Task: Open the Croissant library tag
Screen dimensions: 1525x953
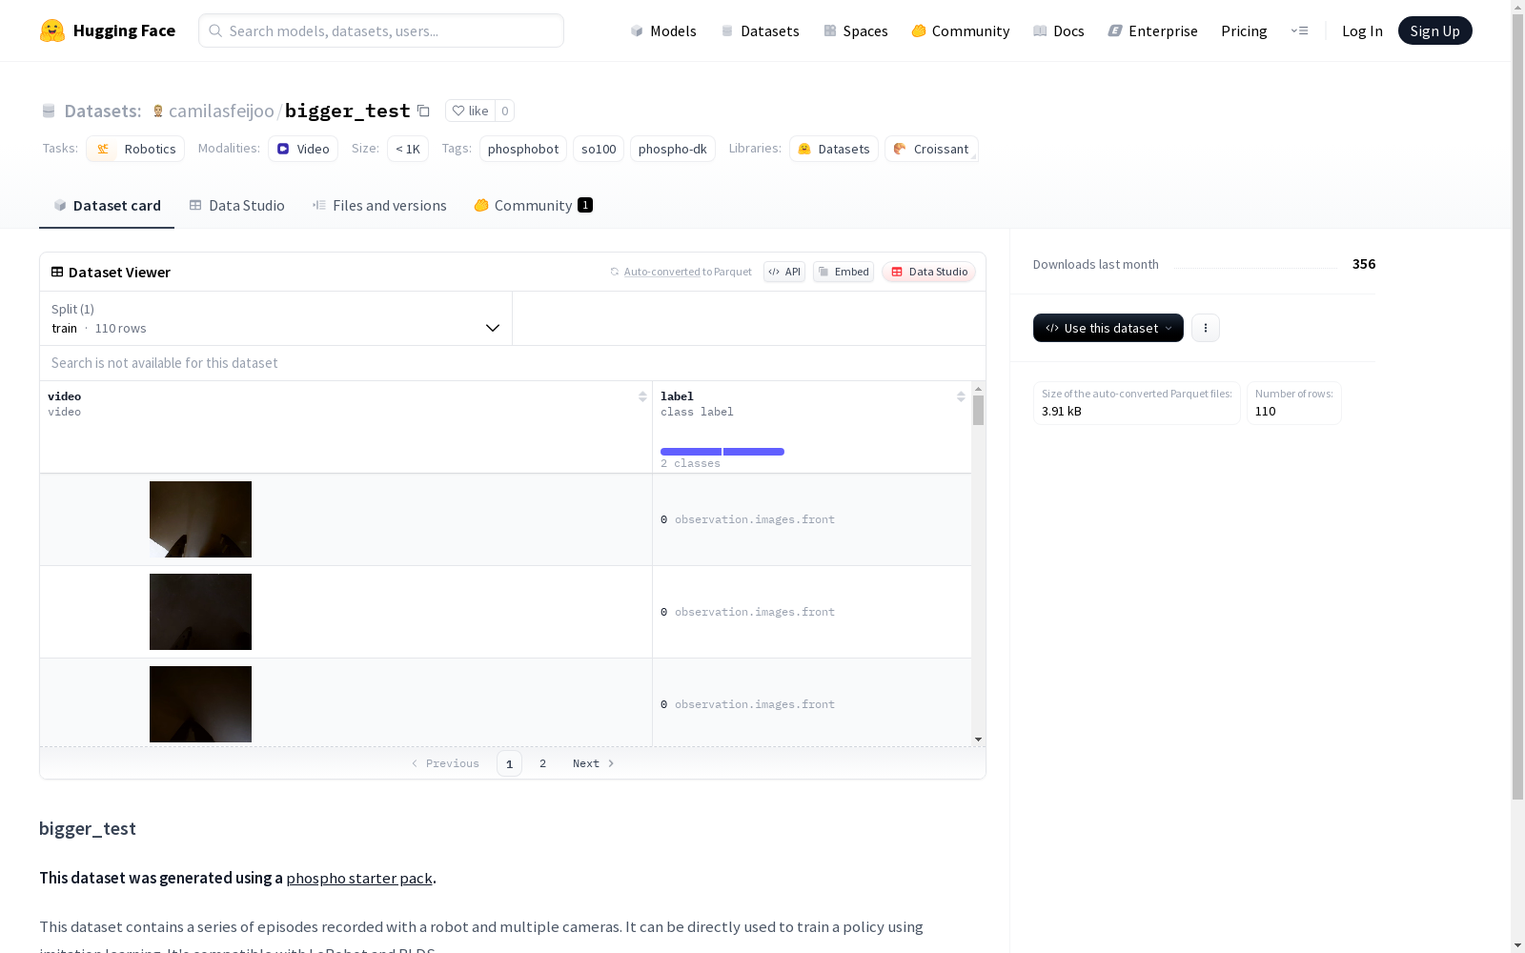Action: coord(931,149)
